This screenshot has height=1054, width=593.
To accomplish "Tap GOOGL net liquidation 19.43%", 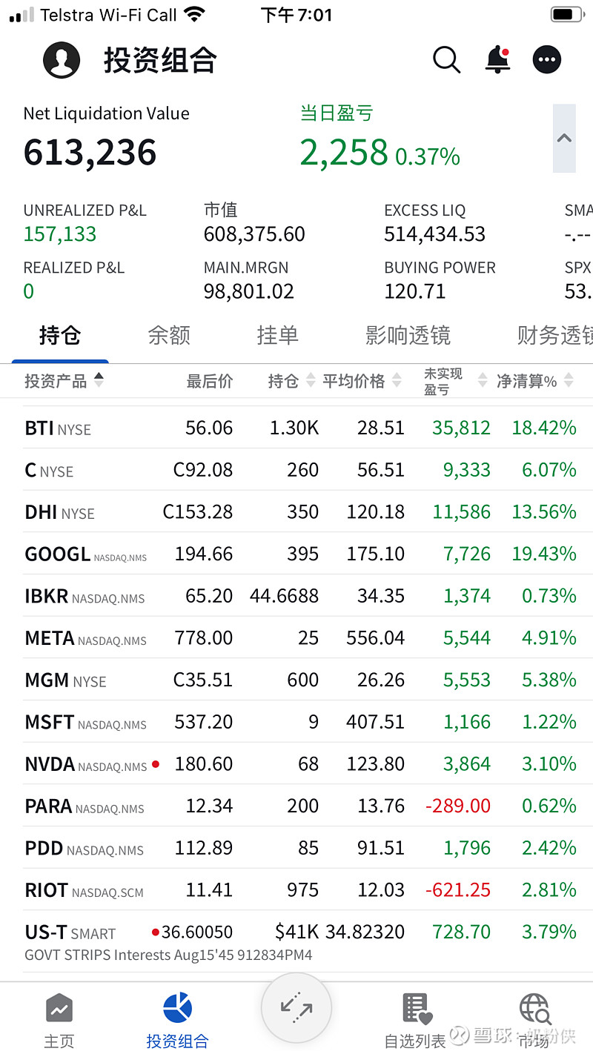I will [544, 554].
